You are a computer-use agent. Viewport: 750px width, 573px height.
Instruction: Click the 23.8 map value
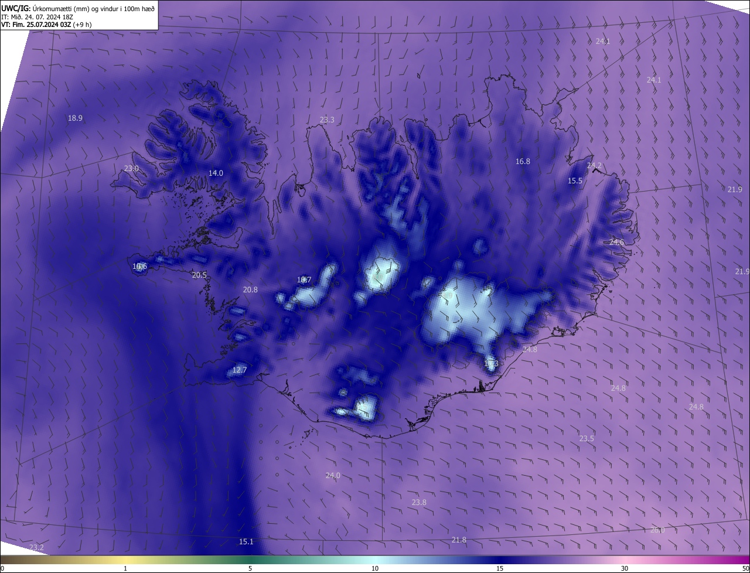[419, 502]
